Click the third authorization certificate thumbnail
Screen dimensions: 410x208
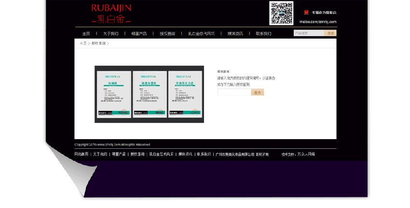(185, 94)
